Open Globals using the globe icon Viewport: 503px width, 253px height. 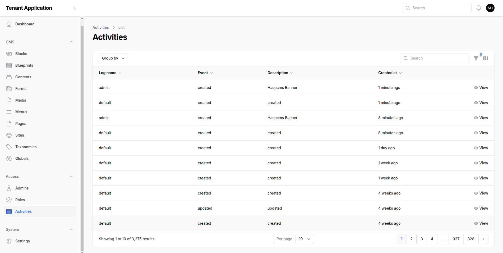click(x=9, y=159)
